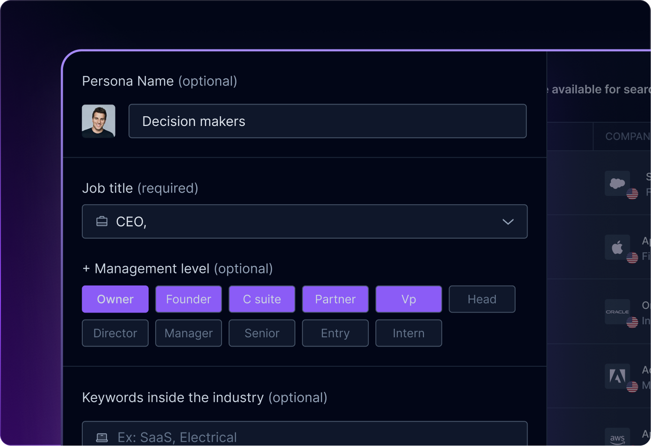This screenshot has height=446, width=651.
Task: Click the Adobe company logo
Action: (617, 376)
